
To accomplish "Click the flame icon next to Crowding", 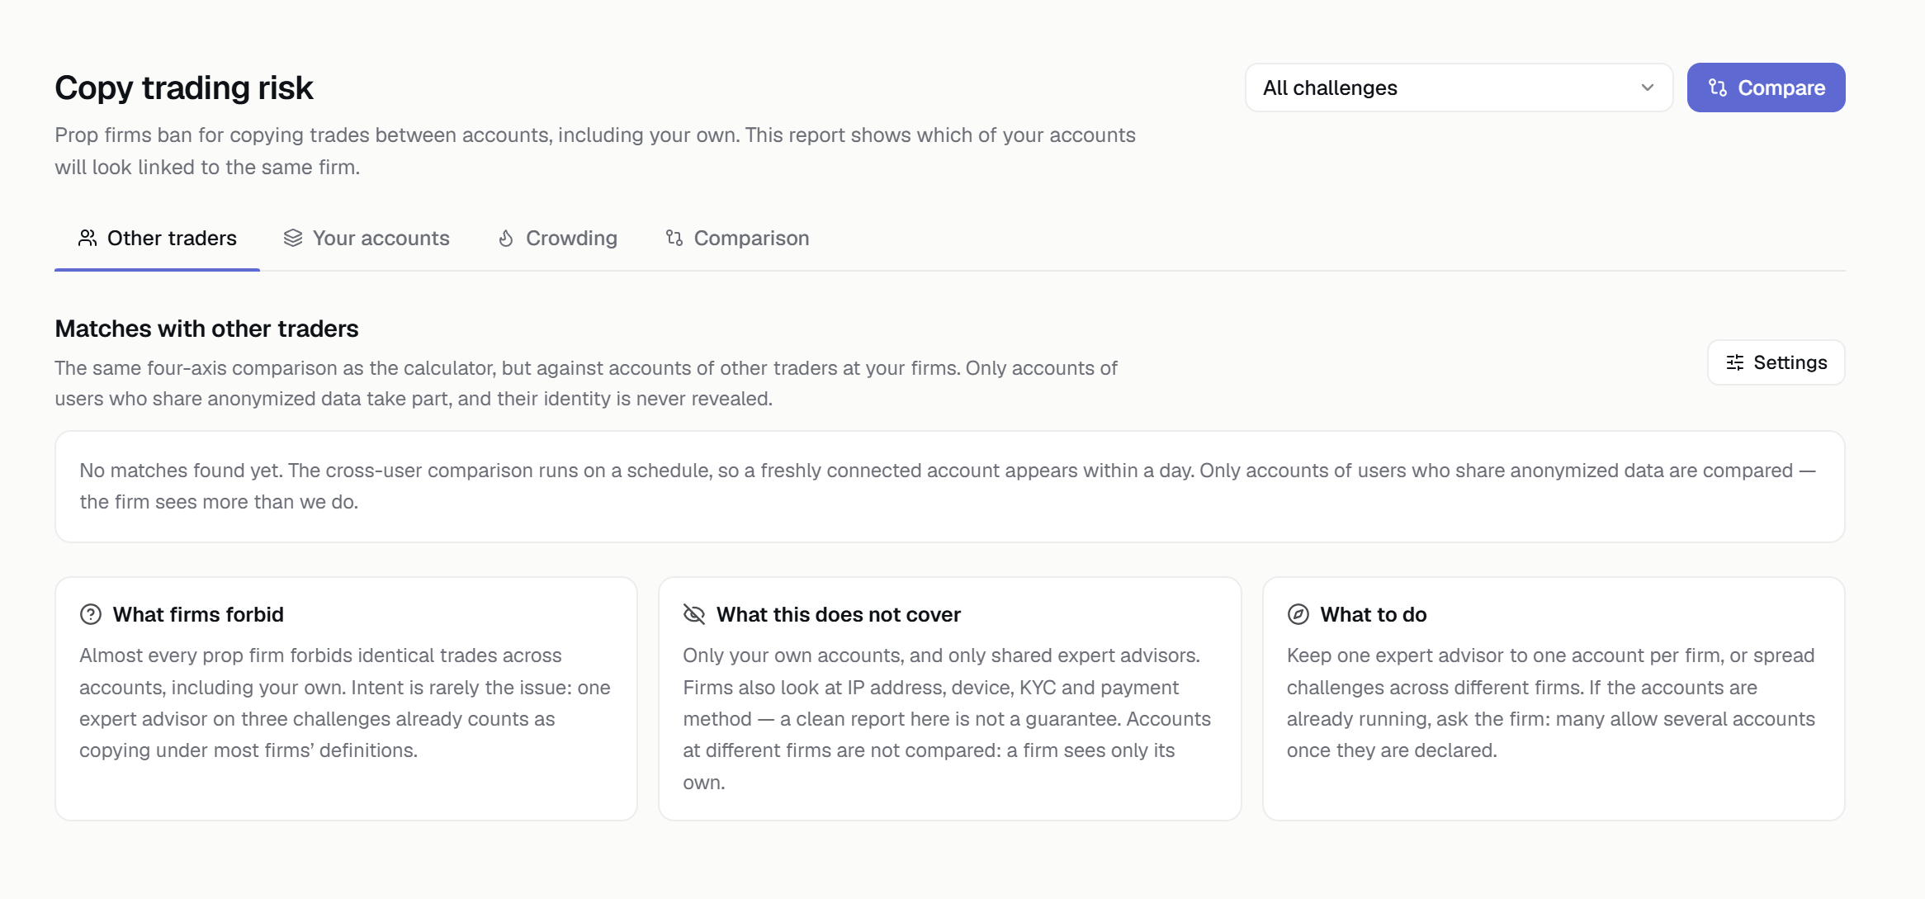I will [506, 239].
